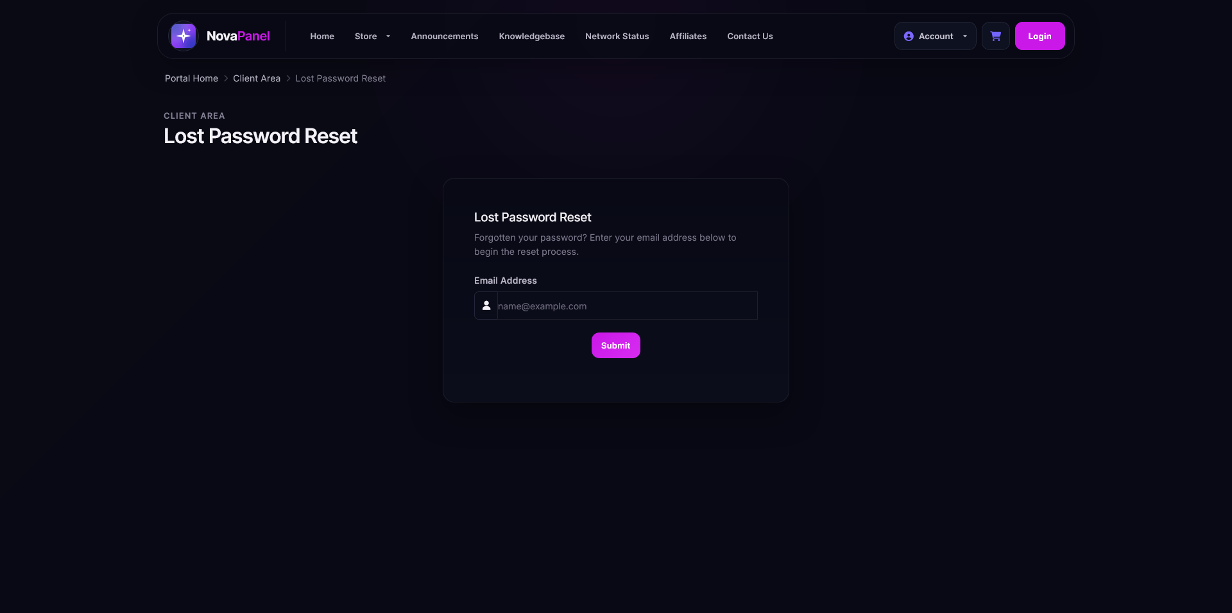The image size is (1232, 613).
Task: Navigate to Contact Us
Action: pyautogui.click(x=750, y=36)
